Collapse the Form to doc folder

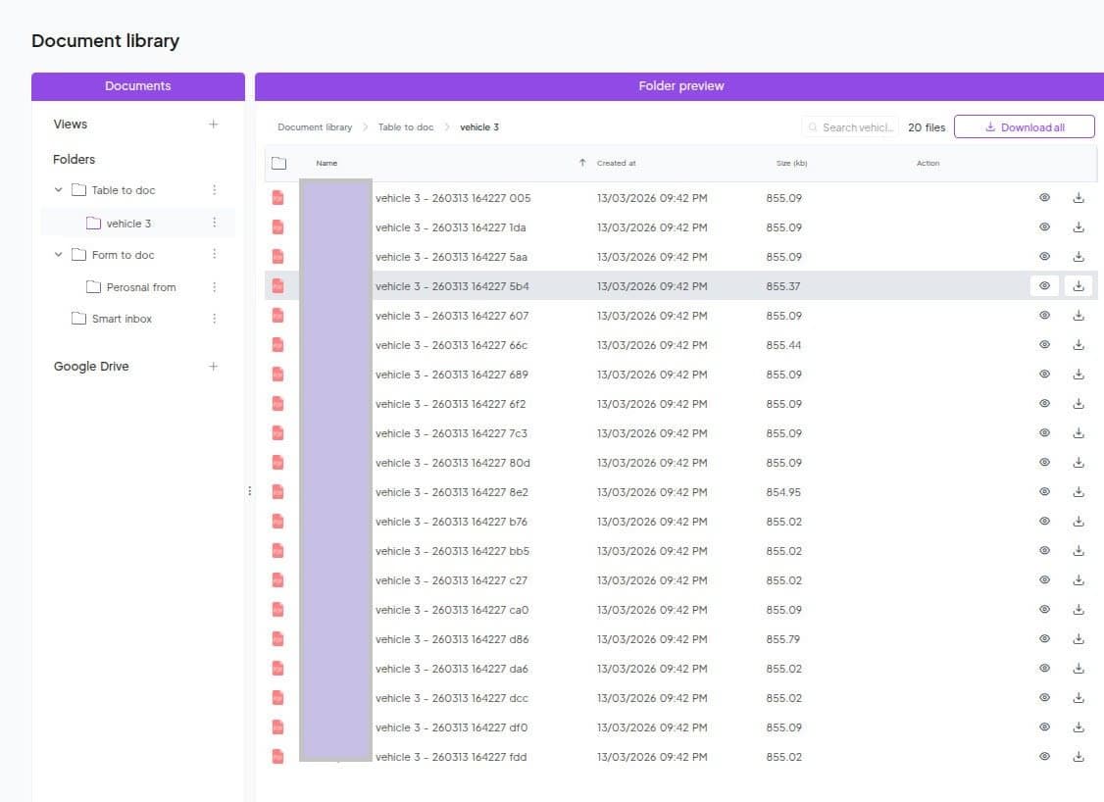point(59,254)
